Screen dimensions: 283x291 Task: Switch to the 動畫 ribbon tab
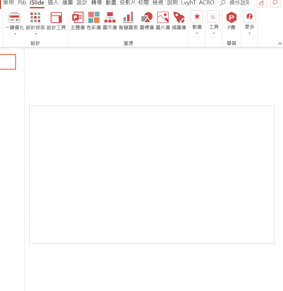pos(111,3)
